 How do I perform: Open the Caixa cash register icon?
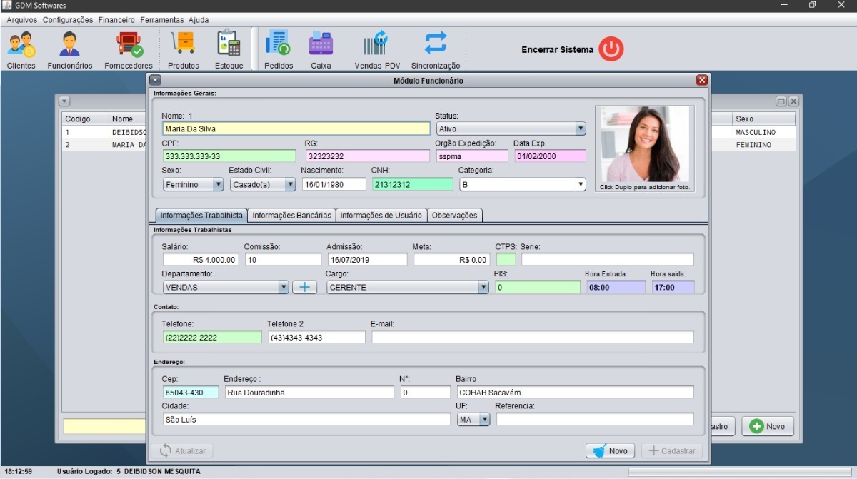pos(321,45)
